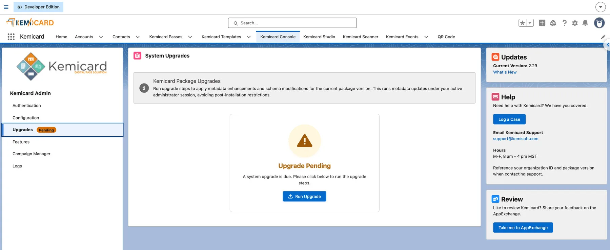Click the Review panel icon
The image size is (610, 250).
(x=495, y=199)
